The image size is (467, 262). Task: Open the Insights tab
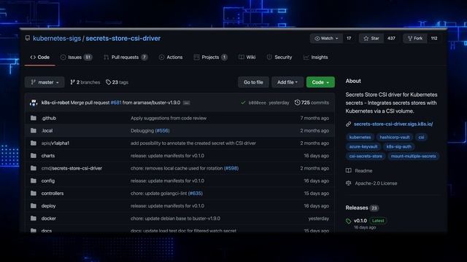point(316,57)
